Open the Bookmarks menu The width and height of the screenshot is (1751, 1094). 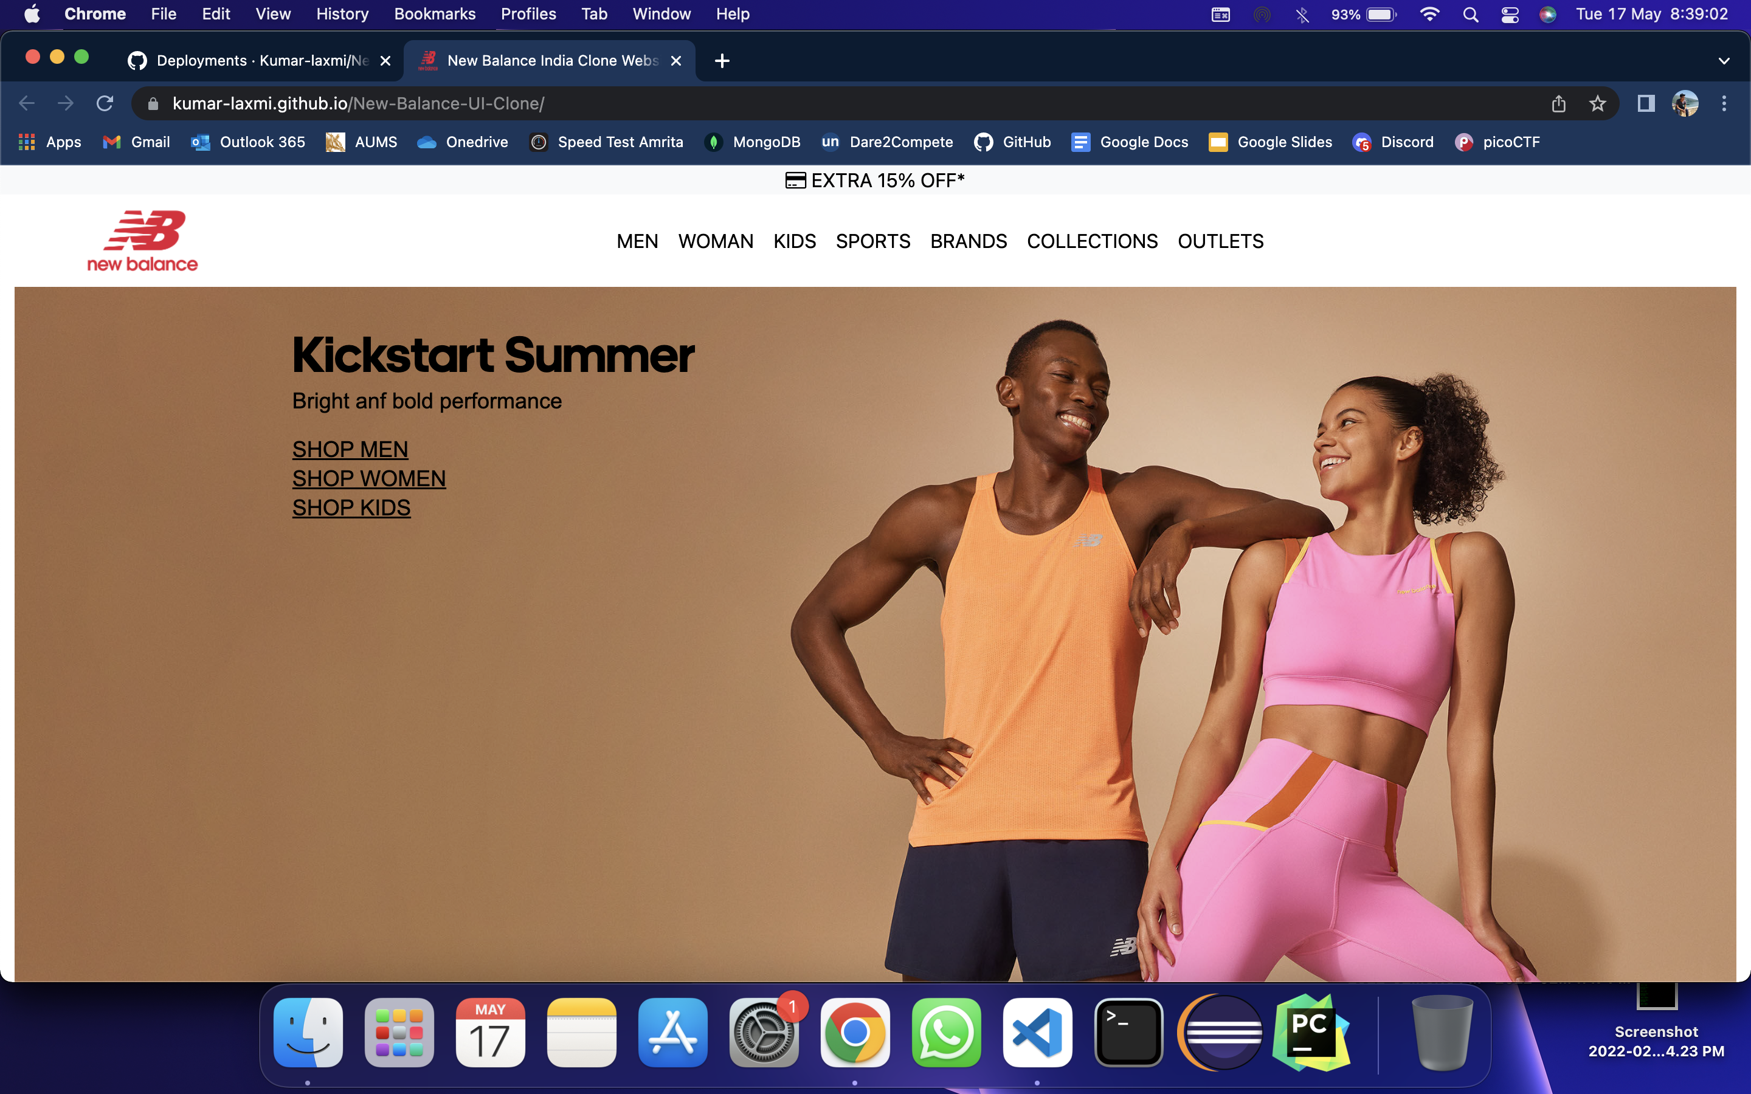434,15
